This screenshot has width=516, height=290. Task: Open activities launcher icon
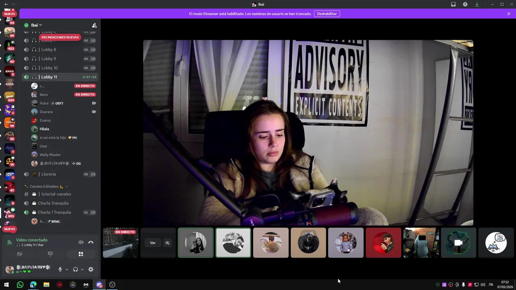coord(81,254)
